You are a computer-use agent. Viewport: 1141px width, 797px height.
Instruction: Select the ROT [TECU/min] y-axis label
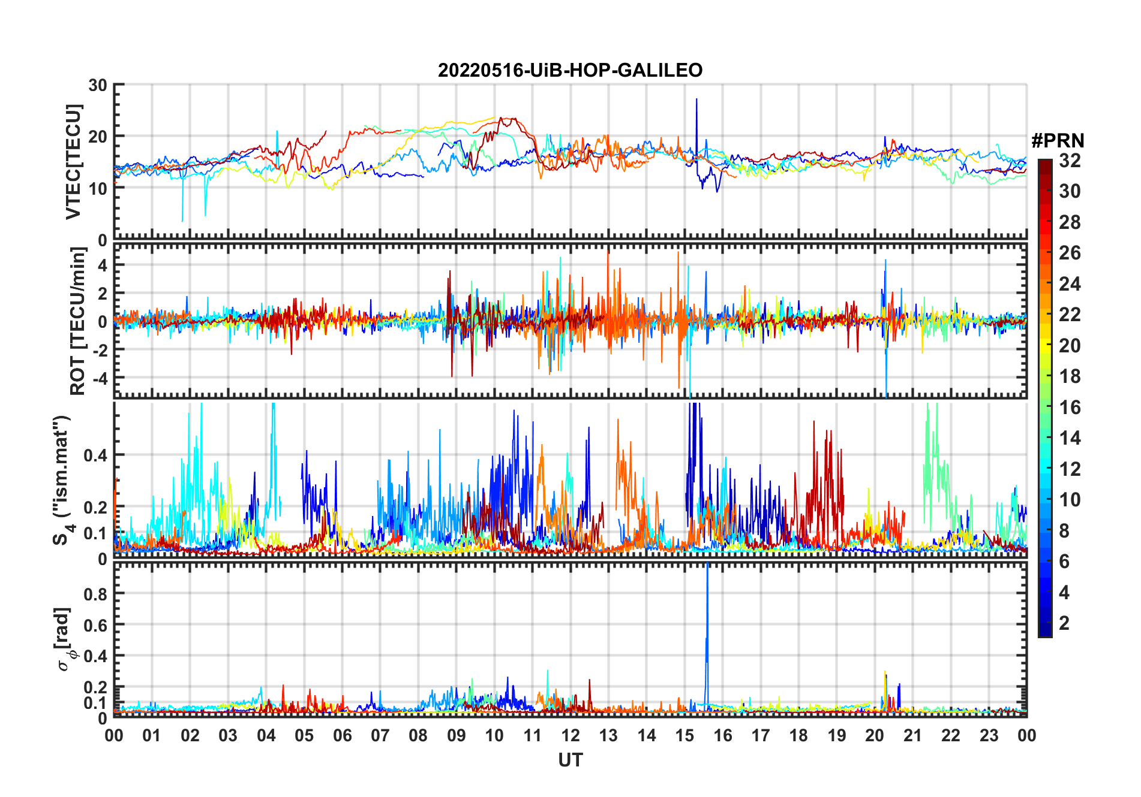click(x=77, y=321)
